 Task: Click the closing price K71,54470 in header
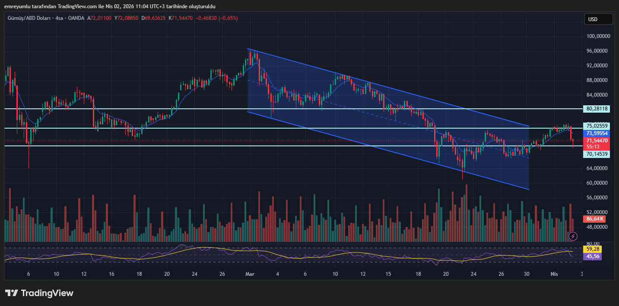pyautogui.click(x=181, y=18)
